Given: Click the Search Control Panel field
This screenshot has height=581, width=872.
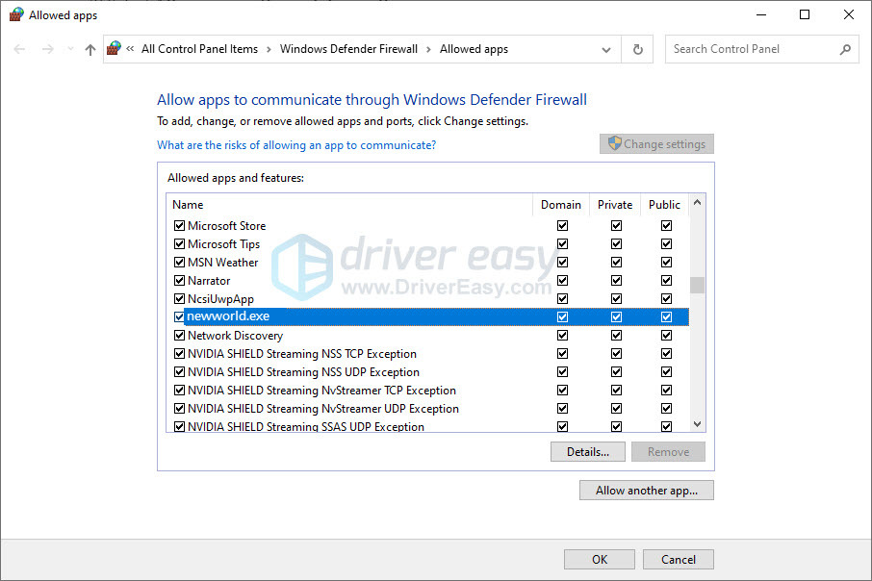Looking at the screenshot, I should tap(762, 49).
